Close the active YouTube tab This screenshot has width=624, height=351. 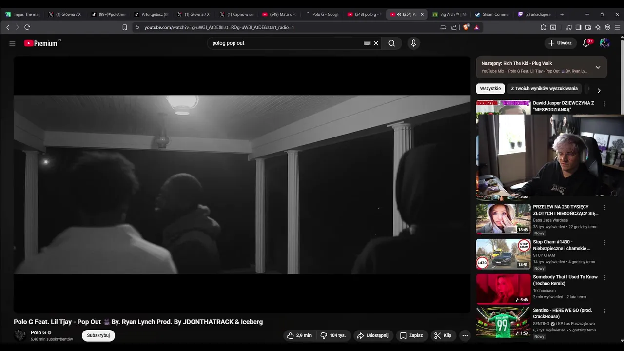(422, 14)
